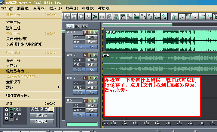Image resolution: width=217 pixels, height=132 pixels.
Task: Click the snap-to-loop starburst circle icon
Action: click(x=143, y=17)
